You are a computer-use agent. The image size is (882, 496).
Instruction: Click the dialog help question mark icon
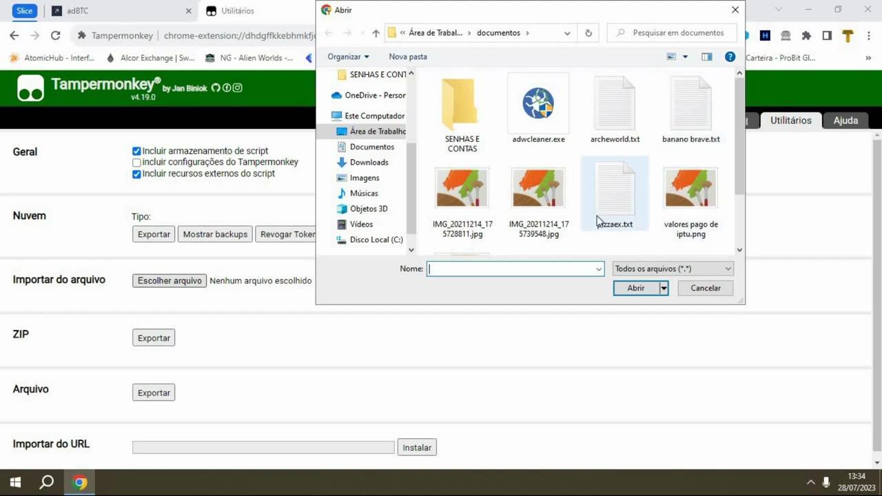click(730, 56)
